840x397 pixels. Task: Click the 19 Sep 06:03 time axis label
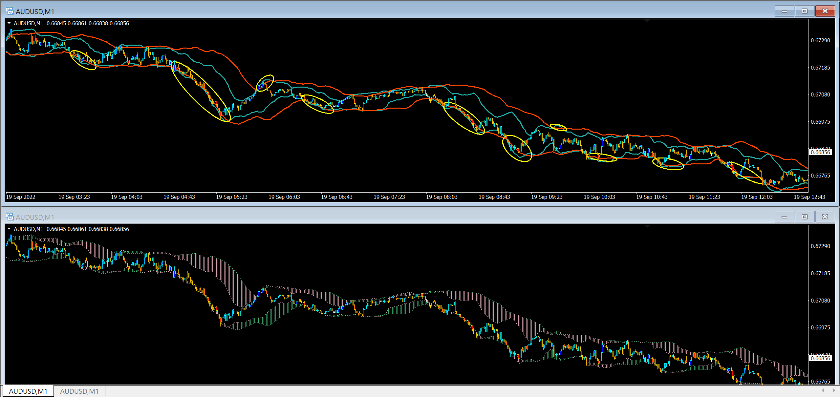coord(284,197)
